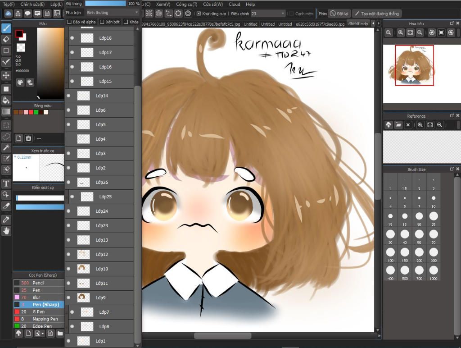Toggle the Bảo vệ alpha checkbox

[x=69, y=22]
